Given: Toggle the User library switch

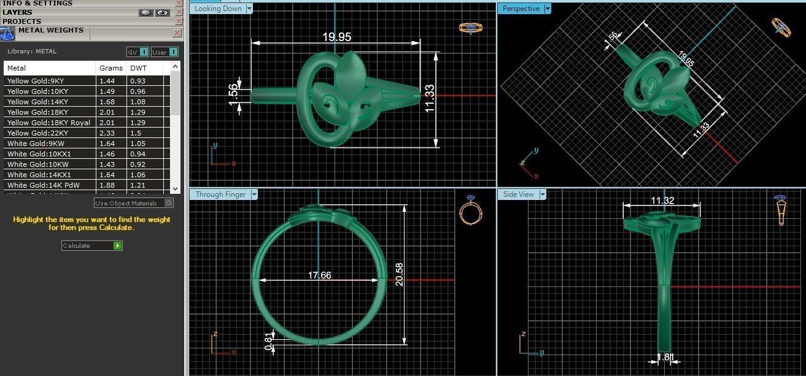Looking at the screenshot, I should (x=165, y=52).
